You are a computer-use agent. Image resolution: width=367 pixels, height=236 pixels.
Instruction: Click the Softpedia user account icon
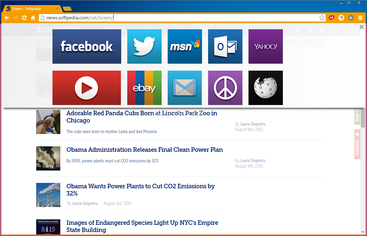coord(322,30)
